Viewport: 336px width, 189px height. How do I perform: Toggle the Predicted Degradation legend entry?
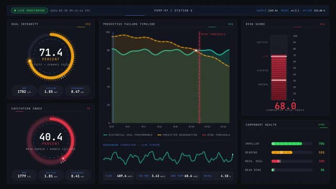pyautogui.click(x=177, y=135)
